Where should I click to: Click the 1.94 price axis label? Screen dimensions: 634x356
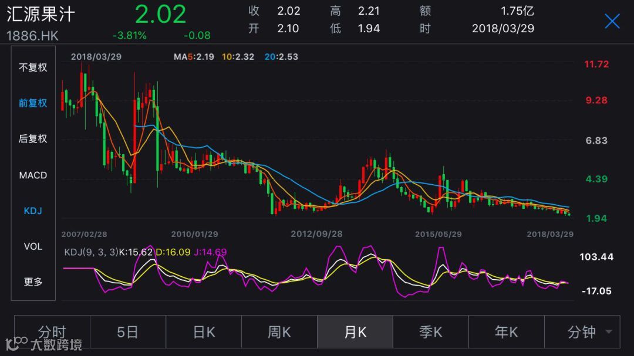click(x=596, y=219)
